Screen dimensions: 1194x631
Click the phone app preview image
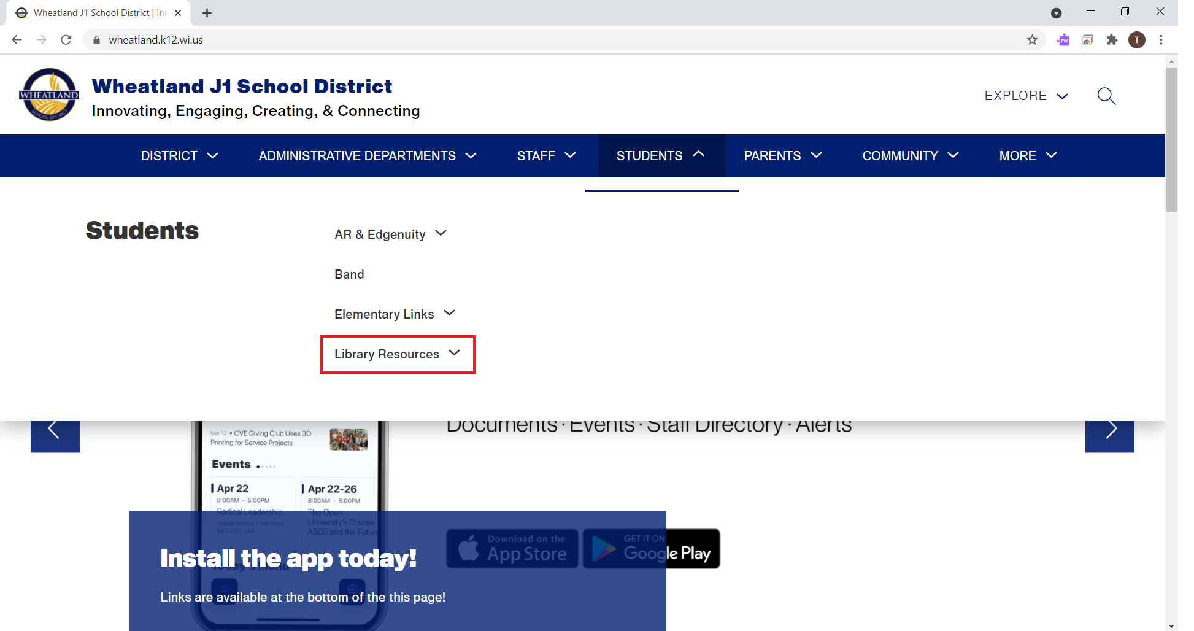pos(290,525)
